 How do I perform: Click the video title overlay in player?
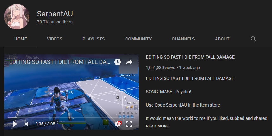60,62
